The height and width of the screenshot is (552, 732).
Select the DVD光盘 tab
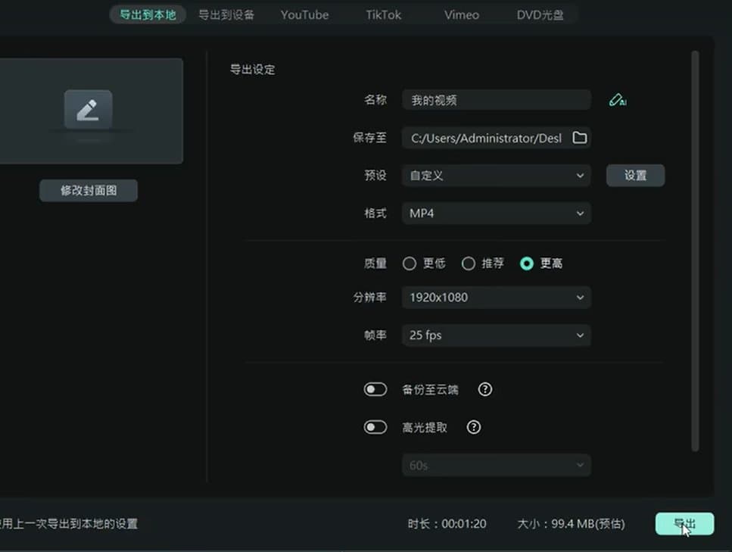pyautogui.click(x=538, y=14)
